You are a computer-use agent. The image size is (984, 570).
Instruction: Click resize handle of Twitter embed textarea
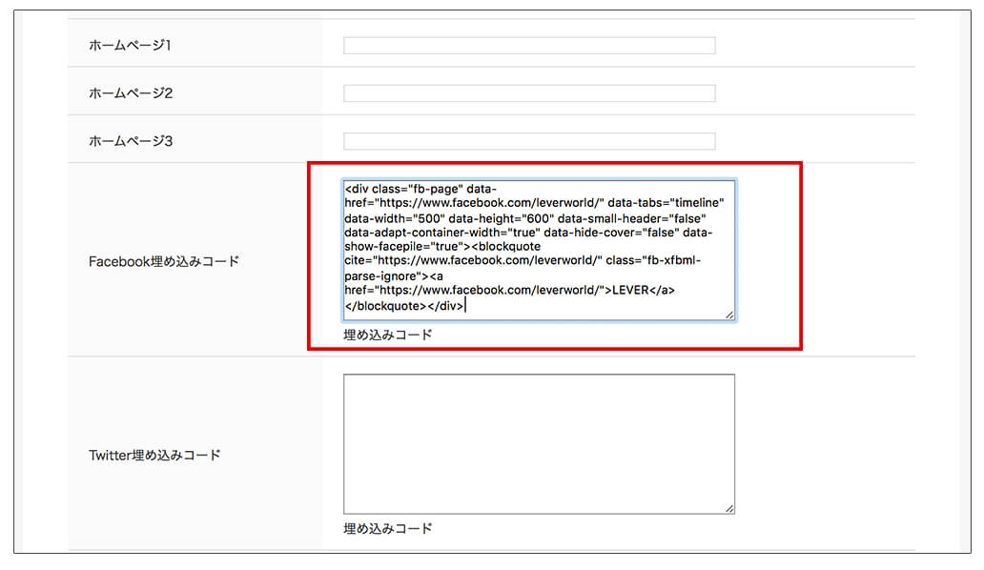(x=729, y=509)
